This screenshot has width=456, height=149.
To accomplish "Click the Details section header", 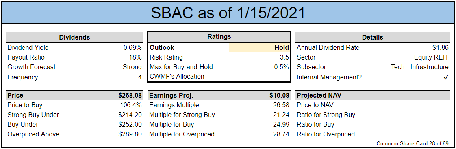I will (x=373, y=37).
